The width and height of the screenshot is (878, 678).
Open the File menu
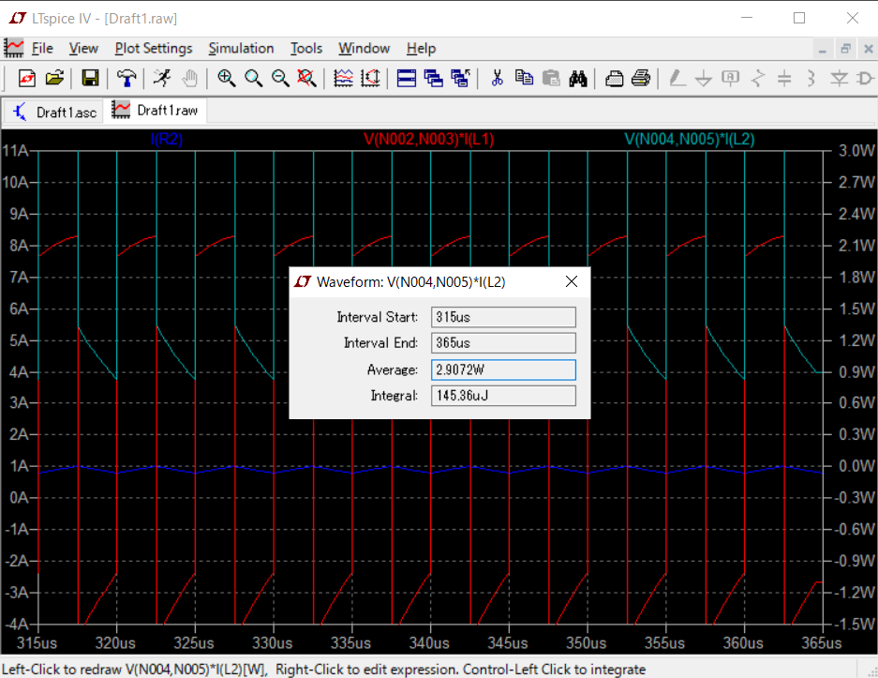click(x=42, y=49)
